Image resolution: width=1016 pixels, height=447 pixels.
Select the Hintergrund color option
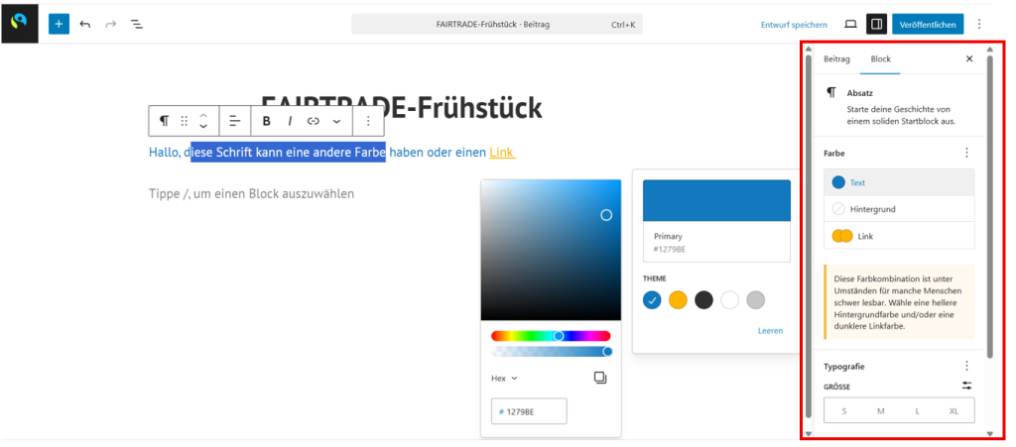click(x=899, y=209)
